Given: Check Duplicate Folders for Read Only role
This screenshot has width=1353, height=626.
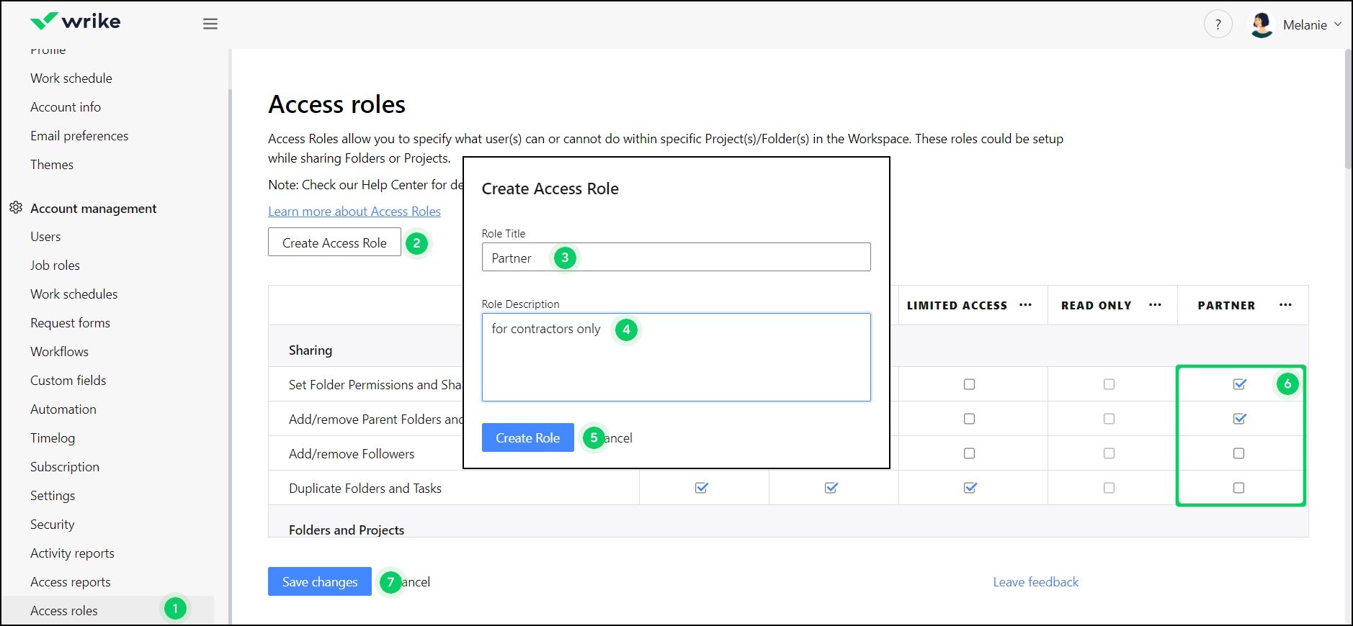Looking at the screenshot, I should [x=1109, y=488].
